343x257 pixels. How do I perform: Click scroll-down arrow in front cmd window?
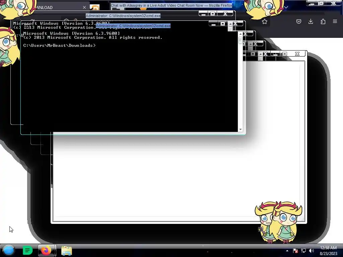pos(241,130)
